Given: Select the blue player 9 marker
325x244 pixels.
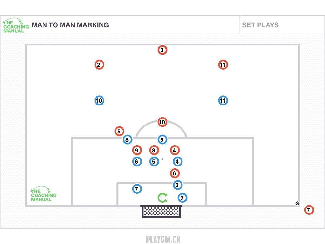Looking at the screenshot, I should (162, 140).
